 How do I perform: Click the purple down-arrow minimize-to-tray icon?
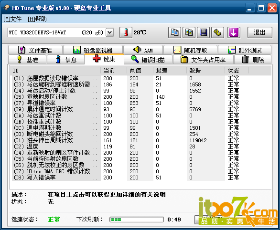coord(234,32)
